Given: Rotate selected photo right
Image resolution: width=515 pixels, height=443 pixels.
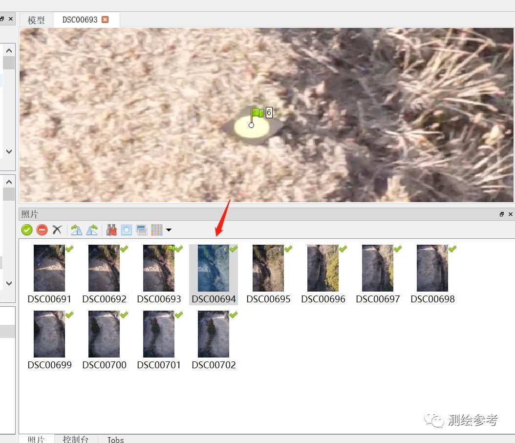Looking at the screenshot, I should point(76,230).
